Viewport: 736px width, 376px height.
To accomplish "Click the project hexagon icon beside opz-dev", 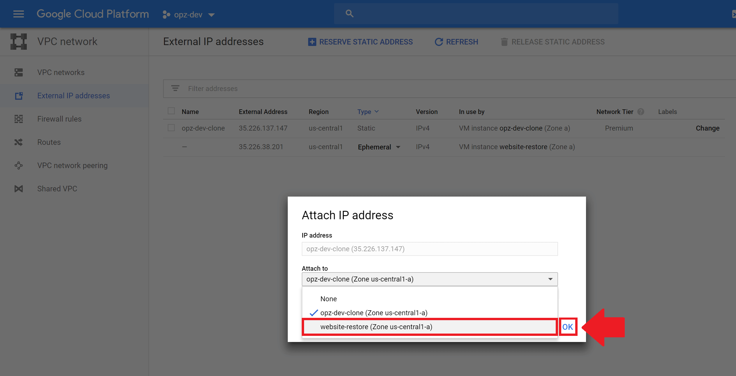I will [166, 15].
